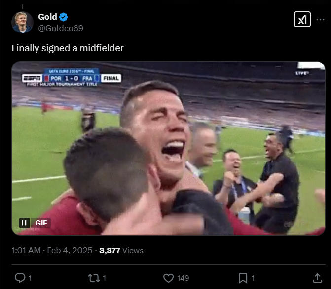The height and width of the screenshot is (289, 331).
Task: Click the 1:01 AM Feb 4, 2025 timestamp
Action: 52,250
